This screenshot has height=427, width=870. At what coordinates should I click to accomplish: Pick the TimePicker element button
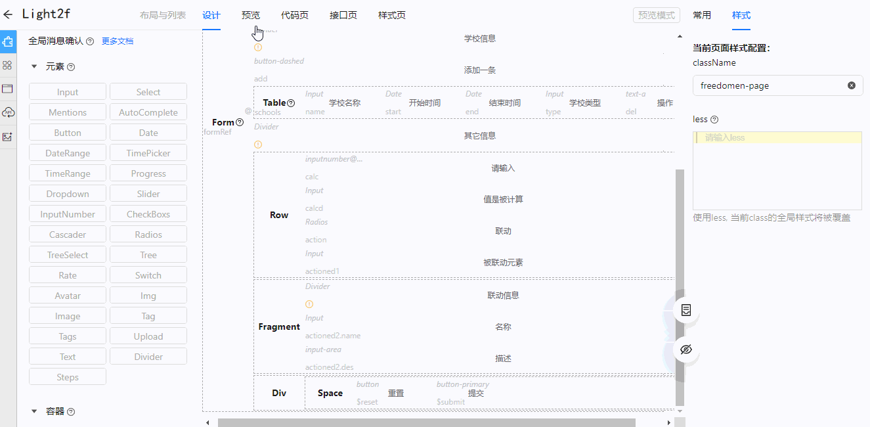[x=148, y=153]
